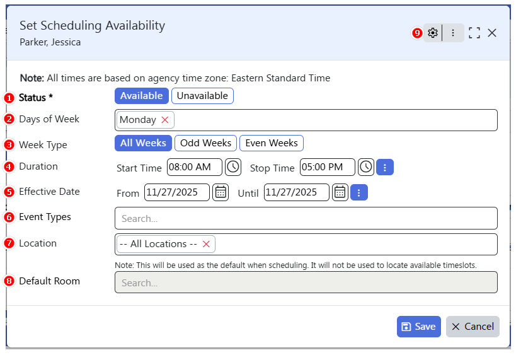Viewport: 516px width, 355px height.
Task: Open the From date calendar picker
Action: [x=221, y=192]
